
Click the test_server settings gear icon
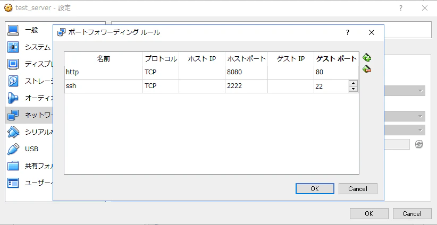coord(9,8)
